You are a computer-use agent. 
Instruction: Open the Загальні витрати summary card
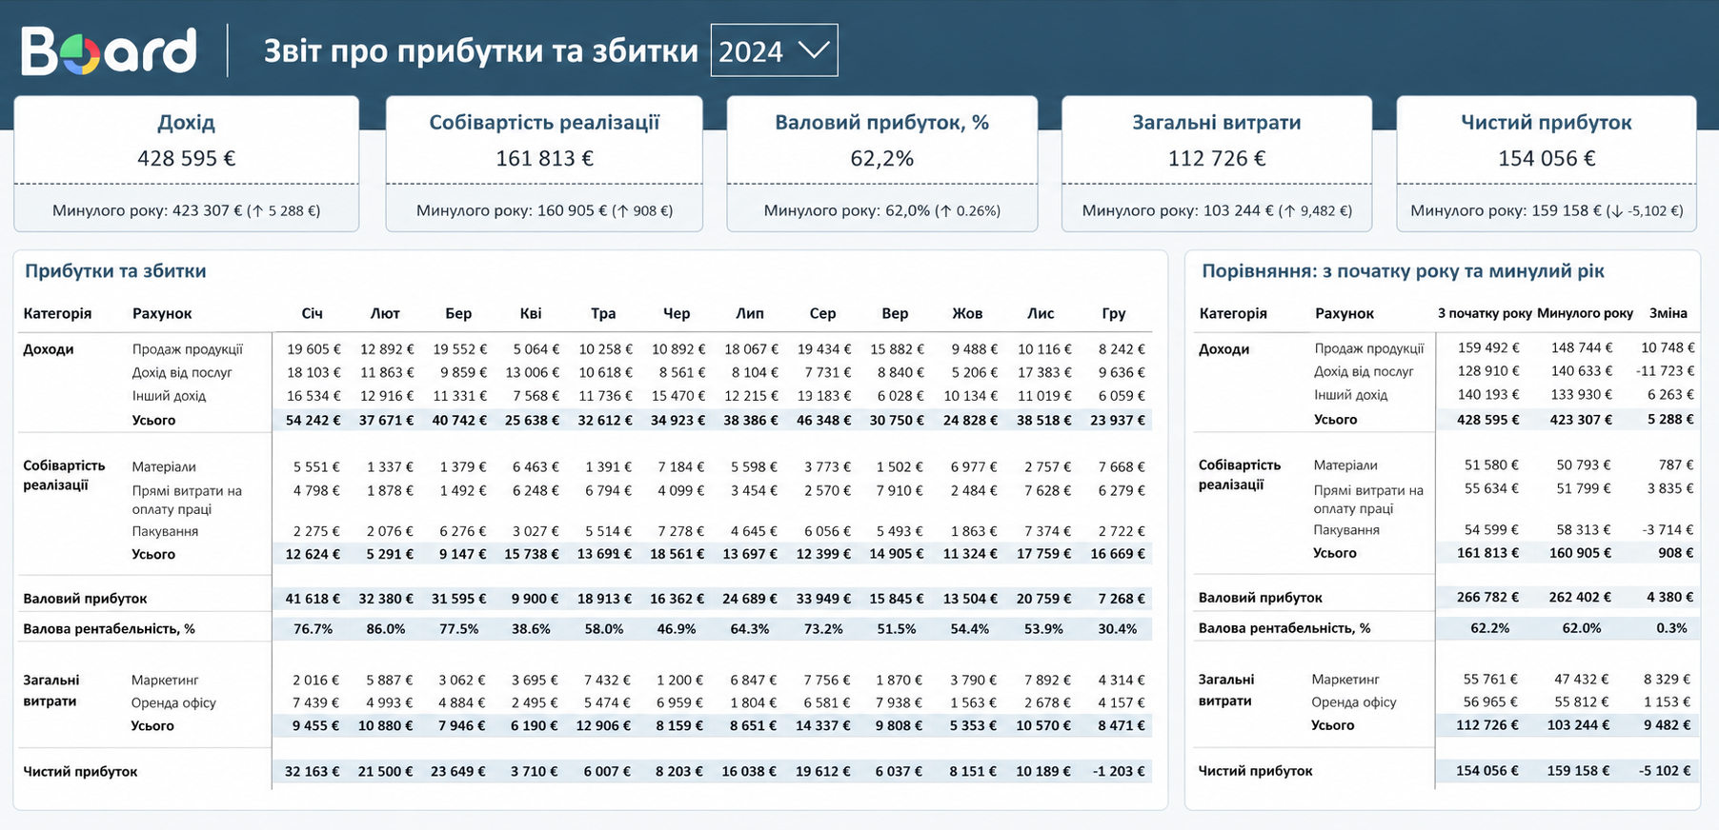click(1217, 163)
